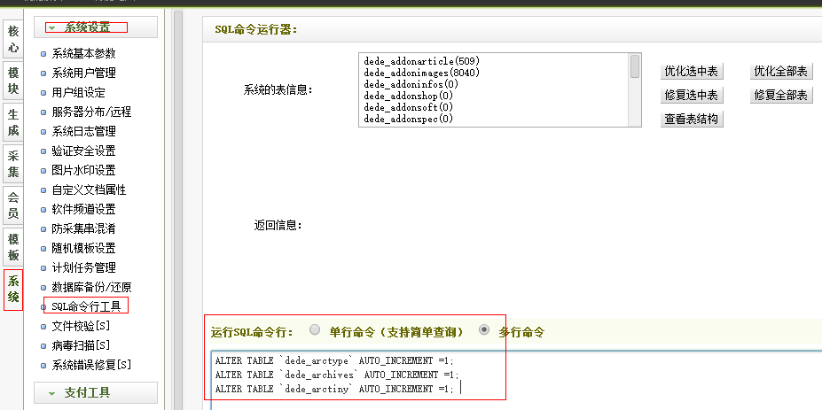
Task: Open SQL命令行工具 in the sidebar
Action: (85, 306)
